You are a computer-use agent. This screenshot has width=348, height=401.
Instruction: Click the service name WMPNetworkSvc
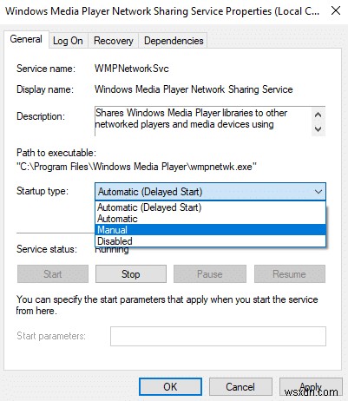click(132, 69)
